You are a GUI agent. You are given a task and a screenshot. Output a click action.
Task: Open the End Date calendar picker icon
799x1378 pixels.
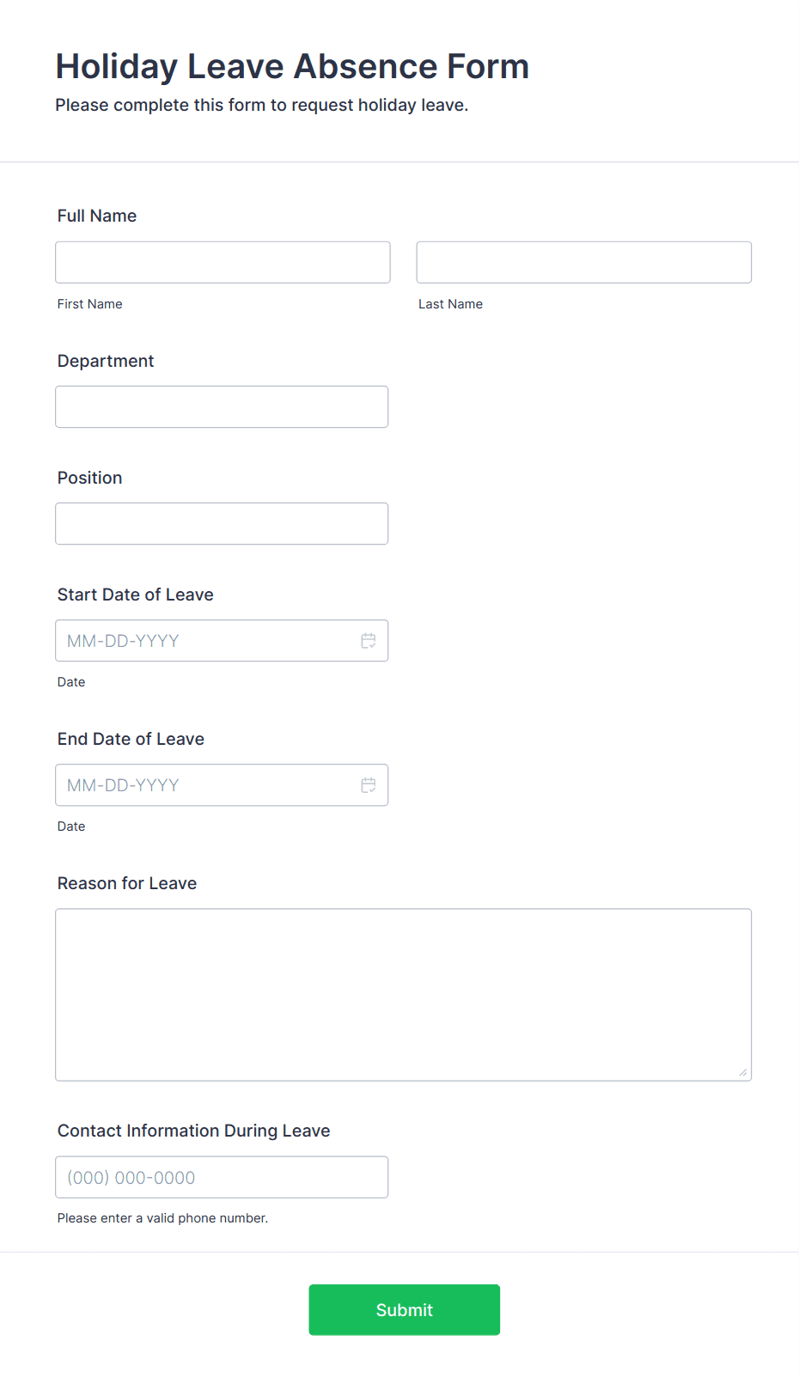(369, 784)
